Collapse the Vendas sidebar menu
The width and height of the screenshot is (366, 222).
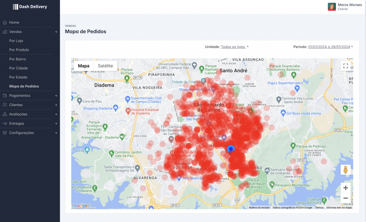coord(30,32)
